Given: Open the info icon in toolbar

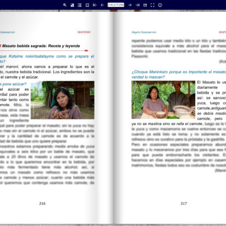Looking at the screenshot, I should point(160,5).
